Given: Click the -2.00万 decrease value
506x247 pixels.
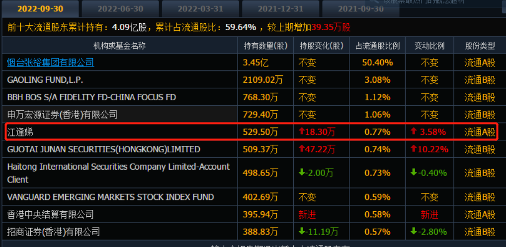Looking at the screenshot, I should (x=316, y=173).
